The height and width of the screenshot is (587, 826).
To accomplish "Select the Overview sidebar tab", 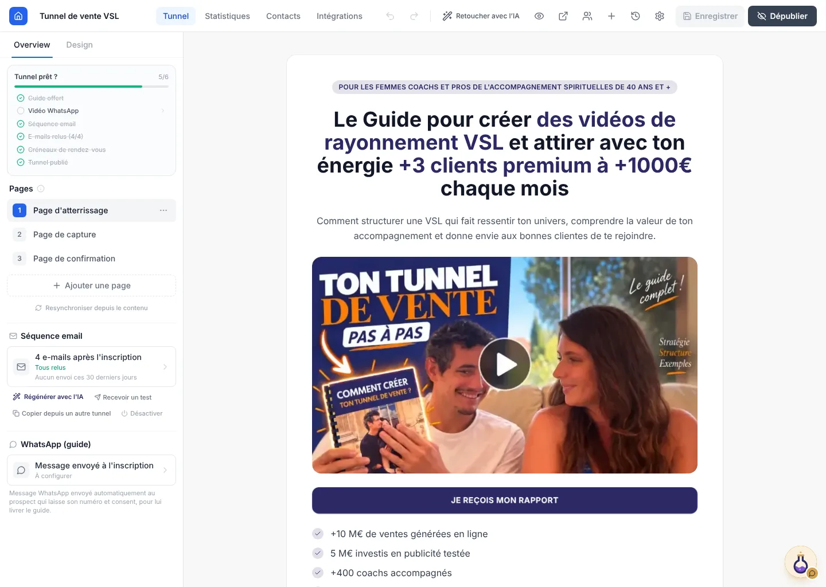I will [x=32, y=45].
